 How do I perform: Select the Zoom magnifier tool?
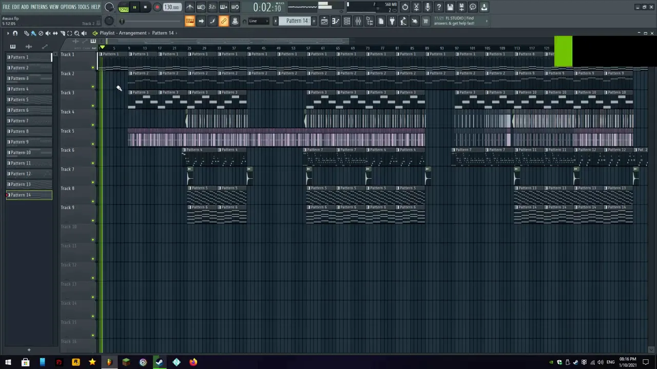click(77, 33)
